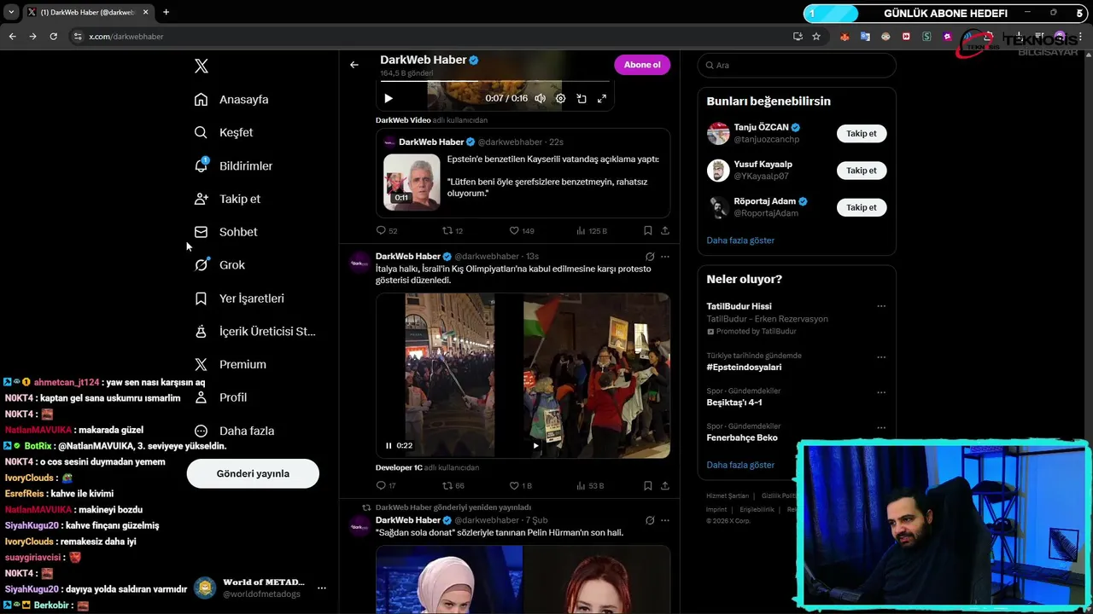Open DarkWeb Haber profile avatar on İtalya post

(x=360, y=263)
